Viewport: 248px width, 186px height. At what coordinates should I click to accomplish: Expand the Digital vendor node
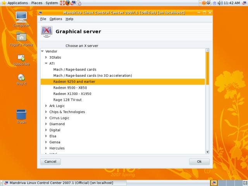coord(46,130)
